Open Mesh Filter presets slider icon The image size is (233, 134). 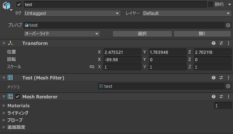click(x=221, y=78)
